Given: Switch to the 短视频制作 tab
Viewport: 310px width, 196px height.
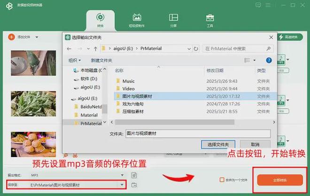Looking at the screenshot, I should pyautogui.click(x=137, y=21).
